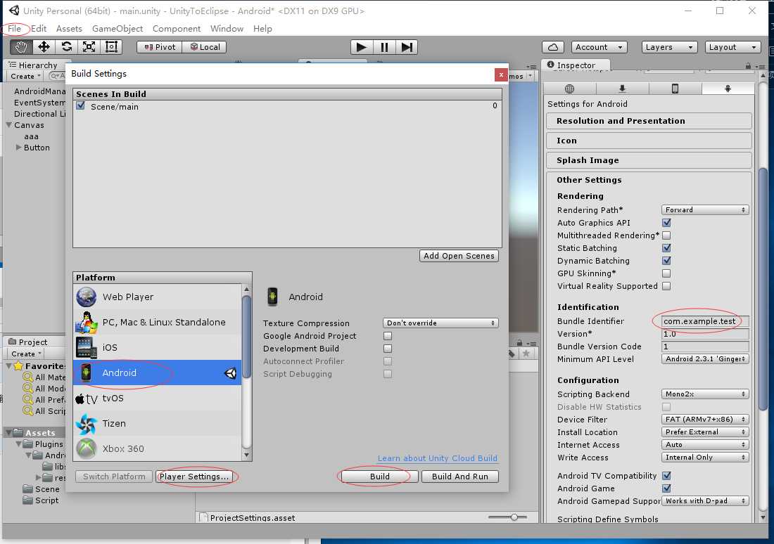
Task: Enable GPU Skinning checkbox
Action: pos(666,273)
